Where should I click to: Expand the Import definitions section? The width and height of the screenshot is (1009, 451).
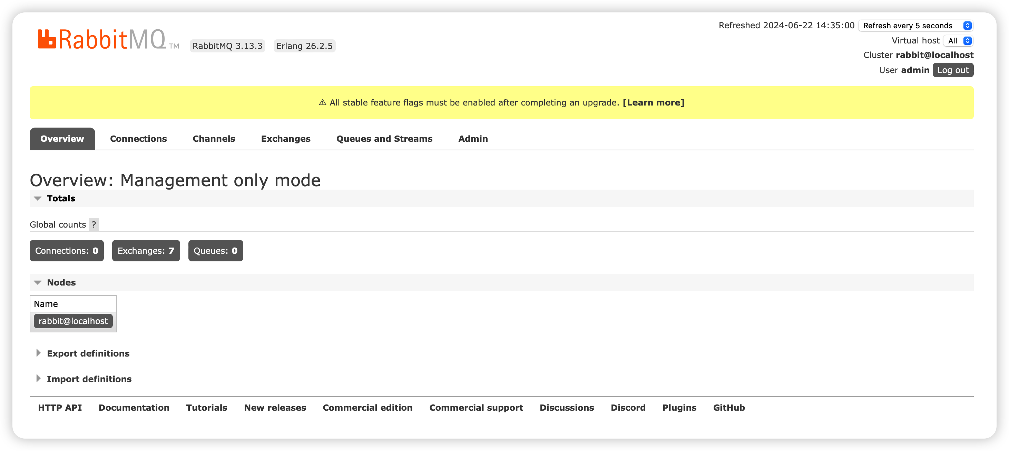tap(89, 379)
